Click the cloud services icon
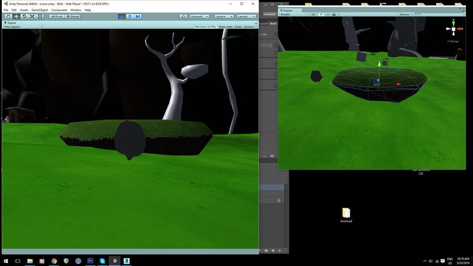This screenshot has width=473, height=266. coord(183,17)
